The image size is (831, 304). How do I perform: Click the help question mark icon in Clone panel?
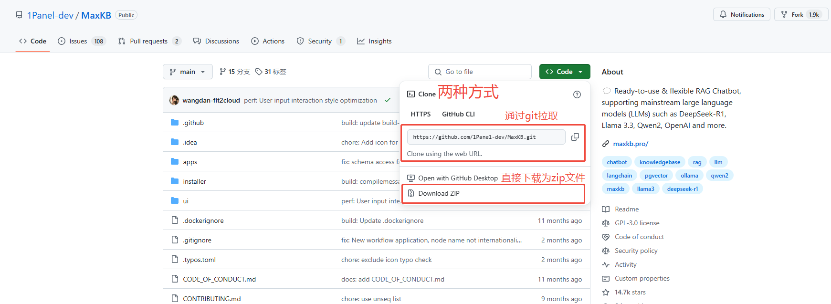577,94
